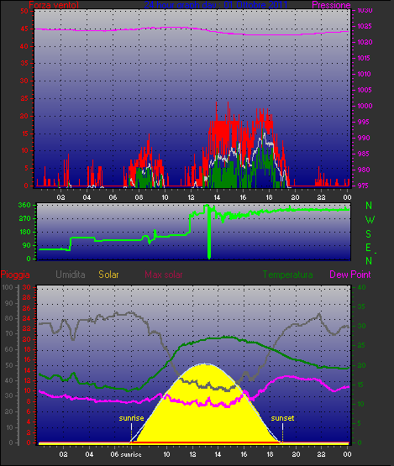Click the 'Pressione' pressure legend label
This screenshot has width=394, height=466.
coord(331,5)
